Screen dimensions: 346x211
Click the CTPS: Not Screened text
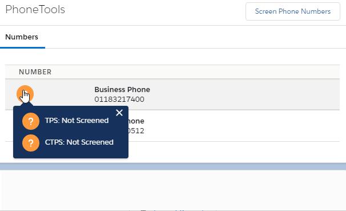point(79,142)
